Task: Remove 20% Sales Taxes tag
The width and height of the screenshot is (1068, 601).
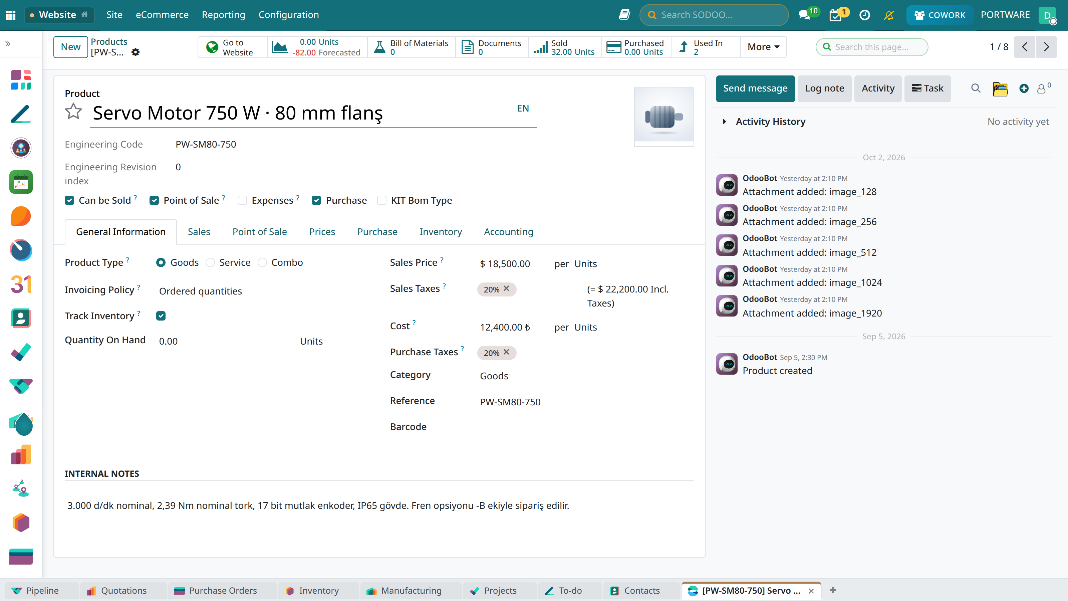Action: click(x=507, y=289)
